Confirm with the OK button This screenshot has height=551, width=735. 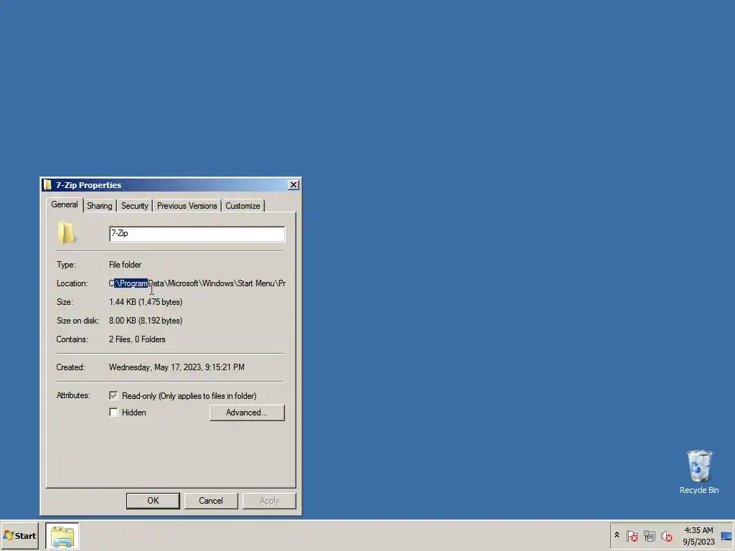tap(153, 501)
